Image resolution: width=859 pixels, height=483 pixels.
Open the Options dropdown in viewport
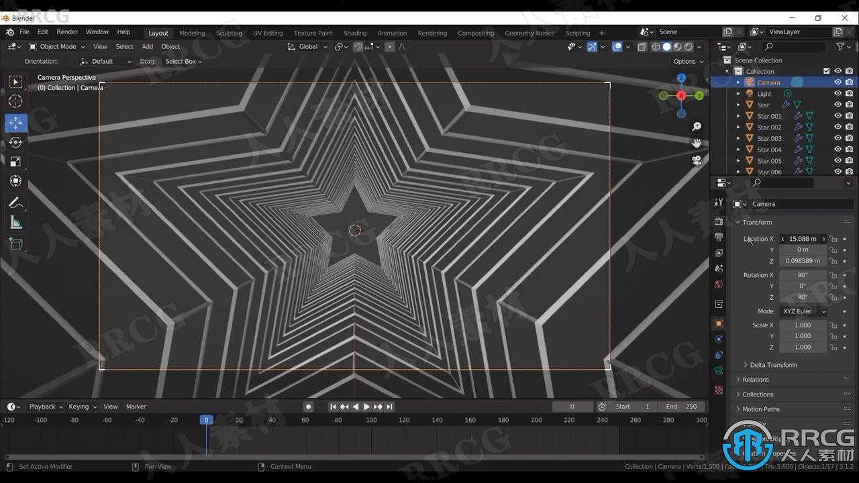tap(688, 61)
